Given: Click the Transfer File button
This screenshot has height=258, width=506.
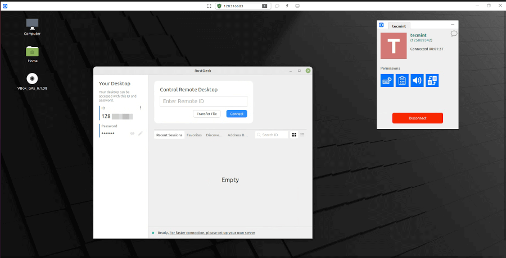Looking at the screenshot, I should 207,114.
